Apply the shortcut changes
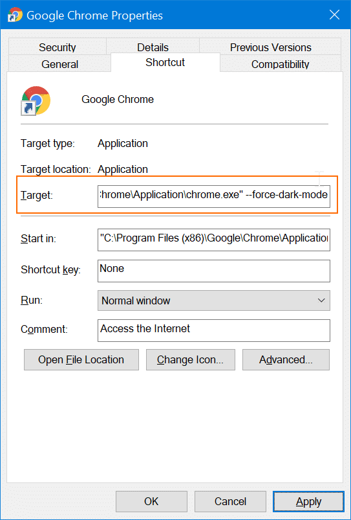This screenshot has height=520, width=351. point(308,501)
